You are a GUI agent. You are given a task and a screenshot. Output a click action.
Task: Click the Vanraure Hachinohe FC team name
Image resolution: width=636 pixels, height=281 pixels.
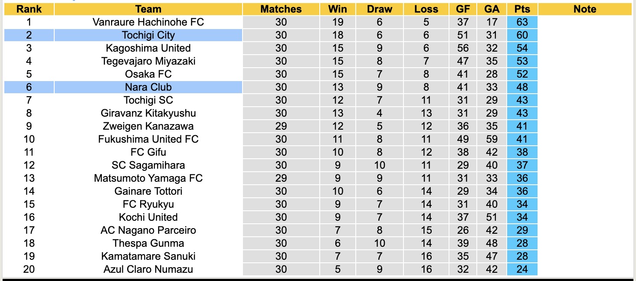148,22
